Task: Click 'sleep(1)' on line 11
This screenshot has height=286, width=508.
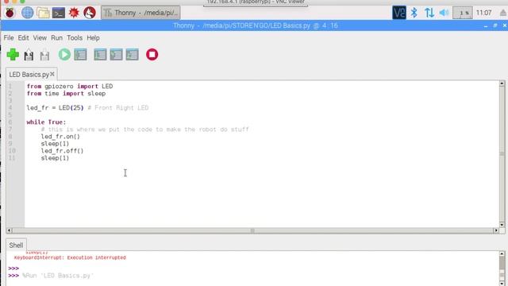Action: [x=55, y=158]
